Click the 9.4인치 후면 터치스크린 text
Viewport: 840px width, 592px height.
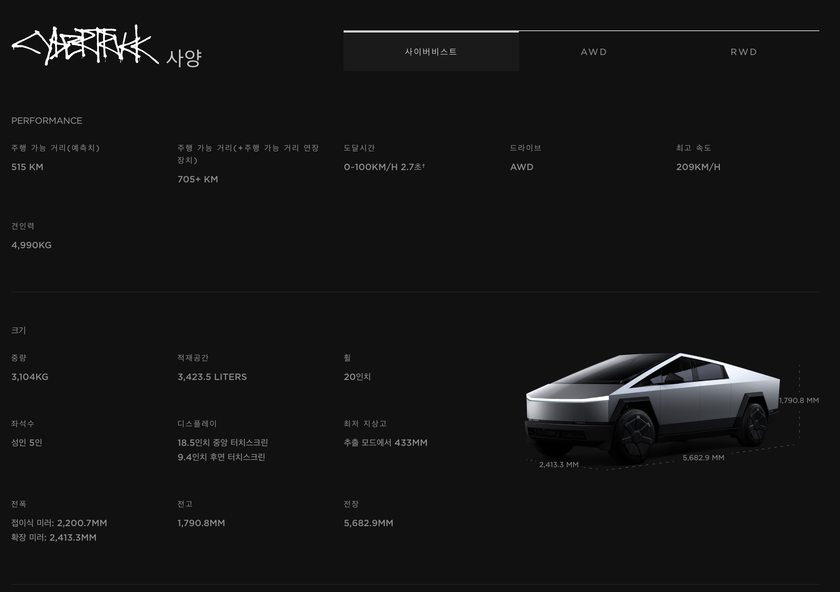click(221, 457)
